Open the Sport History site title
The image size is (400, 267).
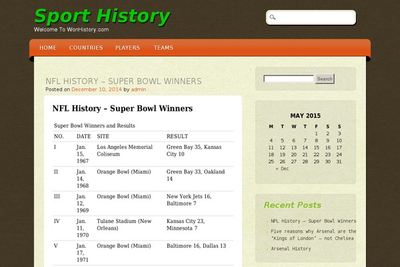102,16
